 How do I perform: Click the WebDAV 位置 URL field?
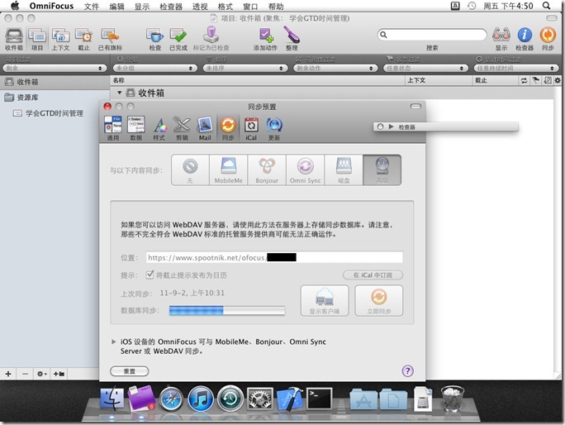pos(274,257)
